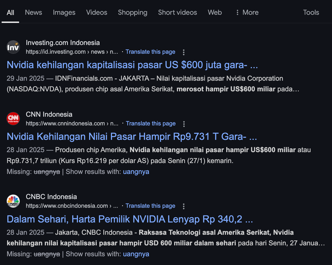The width and height of the screenshot is (332, 265).
Task: Open the Tools options
Action: [311, 12]
